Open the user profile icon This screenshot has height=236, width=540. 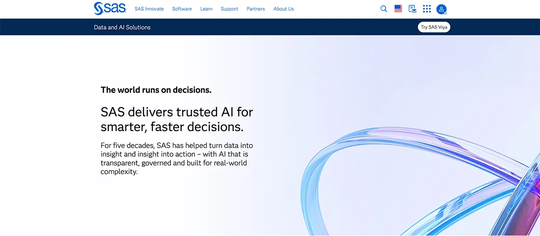pyautogui.click(x=441, y=9)
